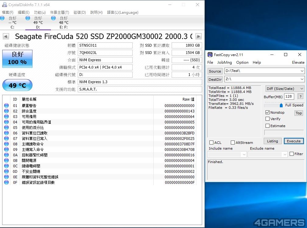Enable the ACL checkbox

pyautogui.click(x=212, y=142)
